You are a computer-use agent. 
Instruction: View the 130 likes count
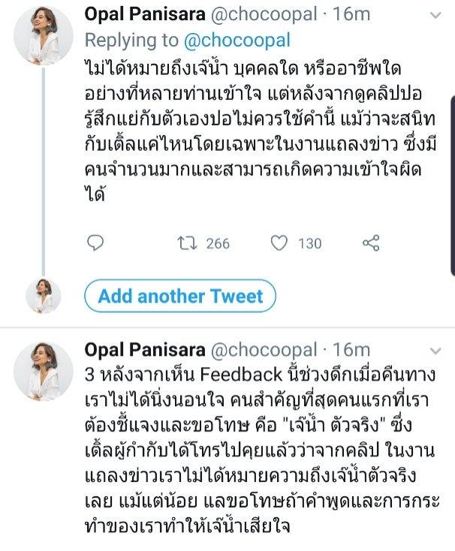[309, 242]
